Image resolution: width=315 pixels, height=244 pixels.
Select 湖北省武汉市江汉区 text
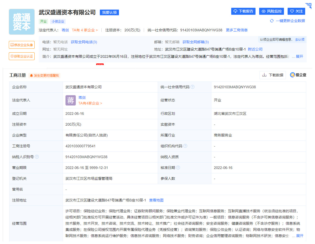tap(230, 114)
